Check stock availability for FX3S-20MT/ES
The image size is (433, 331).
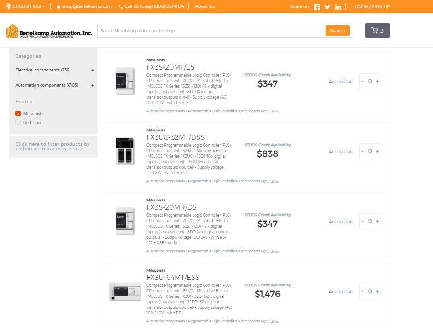pos(267,75)
